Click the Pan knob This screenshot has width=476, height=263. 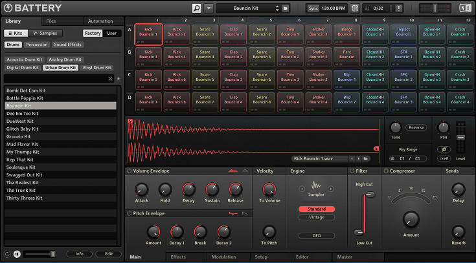[x=444, y=127]
